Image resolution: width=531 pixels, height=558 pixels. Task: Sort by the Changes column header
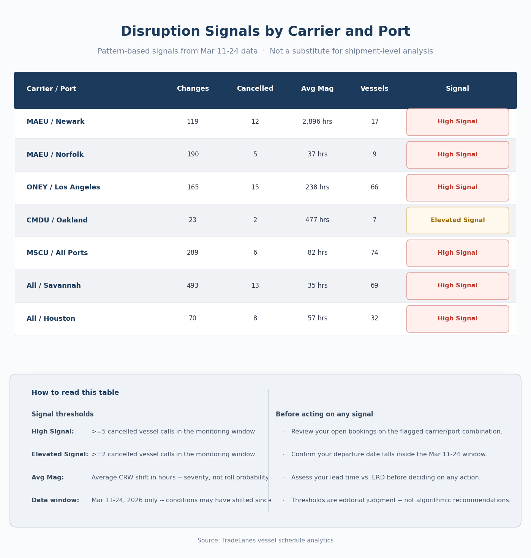(x=193, y=89)
